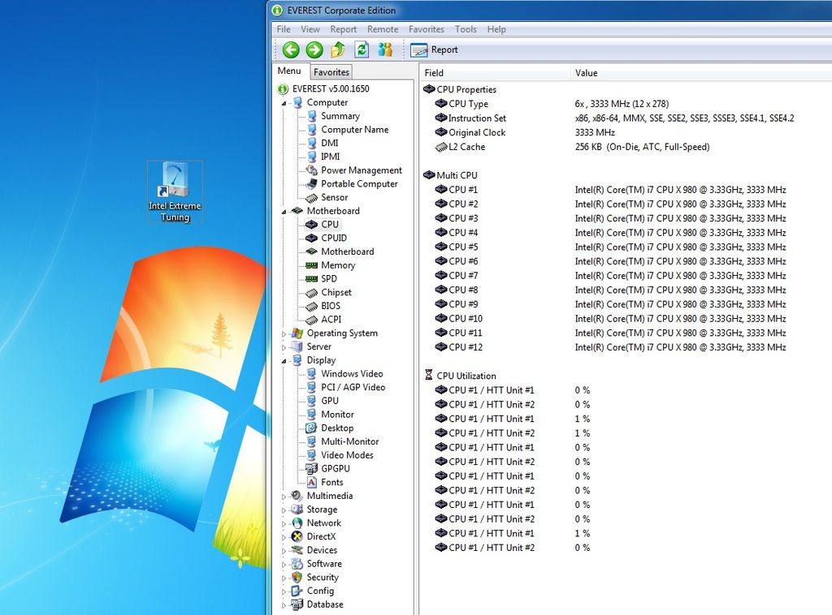Click the green Forward arrow toolbar icon

[x=314, y=49]
